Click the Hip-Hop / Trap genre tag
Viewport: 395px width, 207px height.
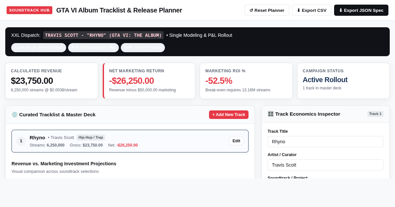tap(91, 138)
